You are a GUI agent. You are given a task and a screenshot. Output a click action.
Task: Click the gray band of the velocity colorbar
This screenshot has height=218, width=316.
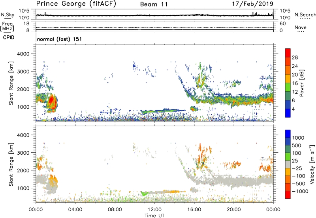tap(288, 164)
